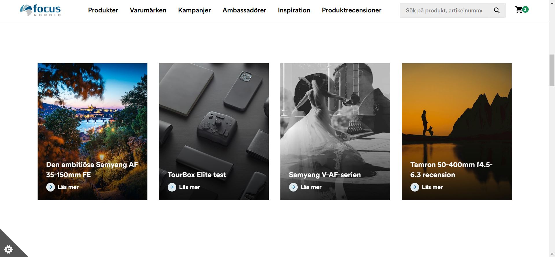Go to Kampanjer page

point(195,10)
